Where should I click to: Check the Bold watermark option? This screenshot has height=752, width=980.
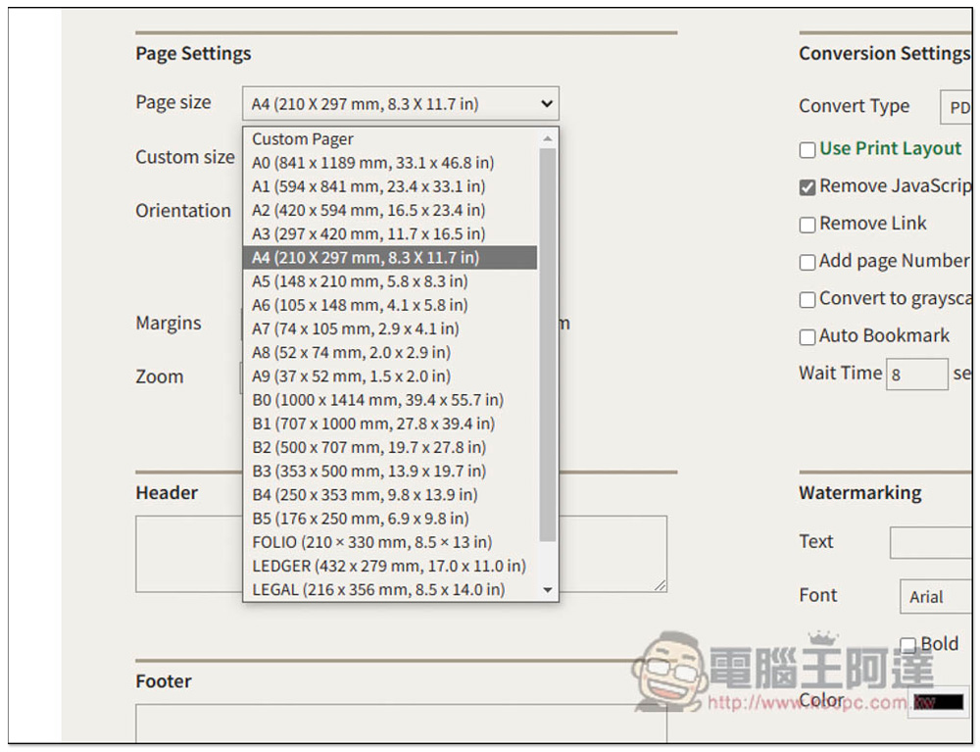click(x=908, y=645)
